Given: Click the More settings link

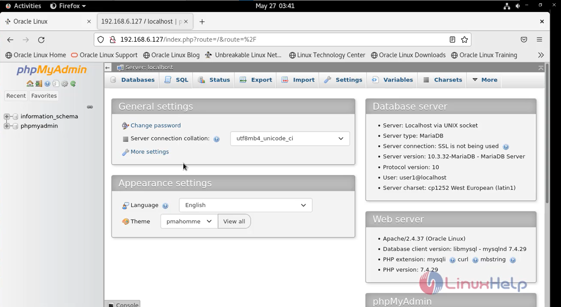Looking at the screenshot, I should (x=150, y=152).
